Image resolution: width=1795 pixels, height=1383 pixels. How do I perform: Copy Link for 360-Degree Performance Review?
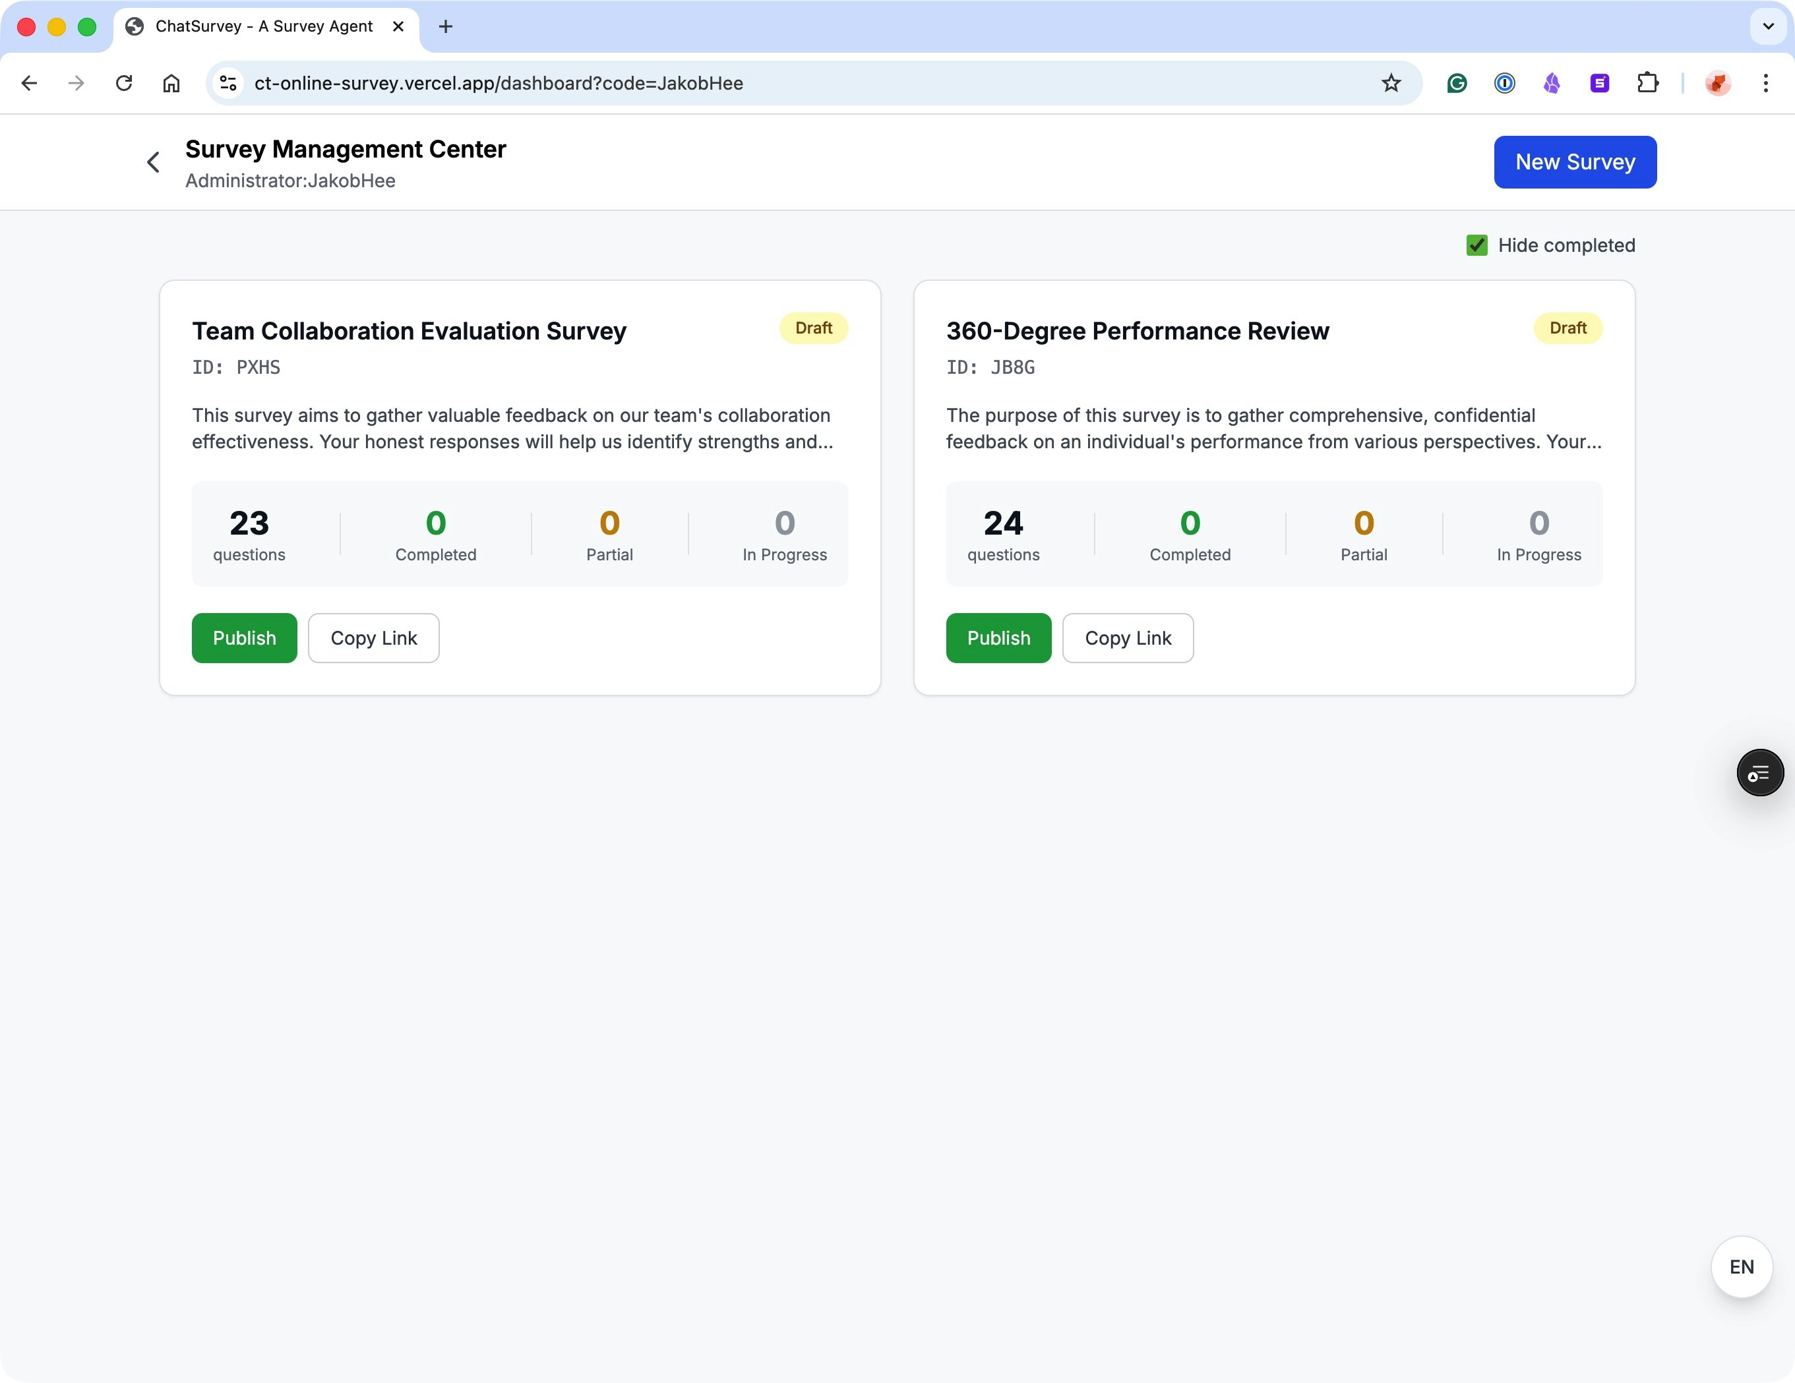point(1128,637)
